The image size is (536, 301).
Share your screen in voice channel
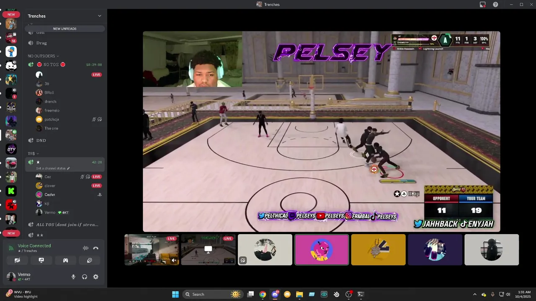click(x=41, y=260)
